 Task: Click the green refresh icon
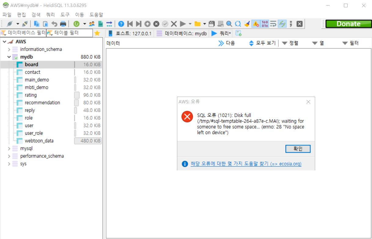(x=76, y=24)
